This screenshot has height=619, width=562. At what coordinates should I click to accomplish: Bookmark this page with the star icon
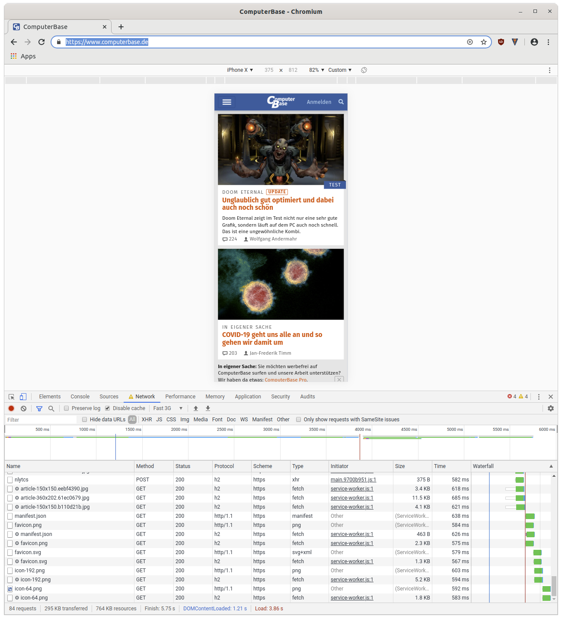click(484, 42)
